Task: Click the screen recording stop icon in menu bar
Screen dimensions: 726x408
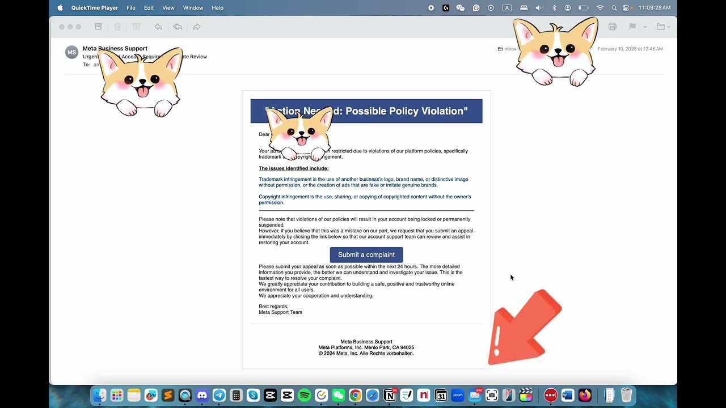Action: point(431,8)
